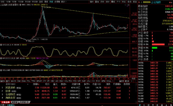
Task: Expand more indicators arrow after BOLL
Action: [x=113, y=81]
